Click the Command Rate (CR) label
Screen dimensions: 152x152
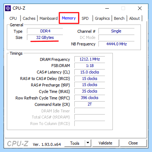(52, 104)
